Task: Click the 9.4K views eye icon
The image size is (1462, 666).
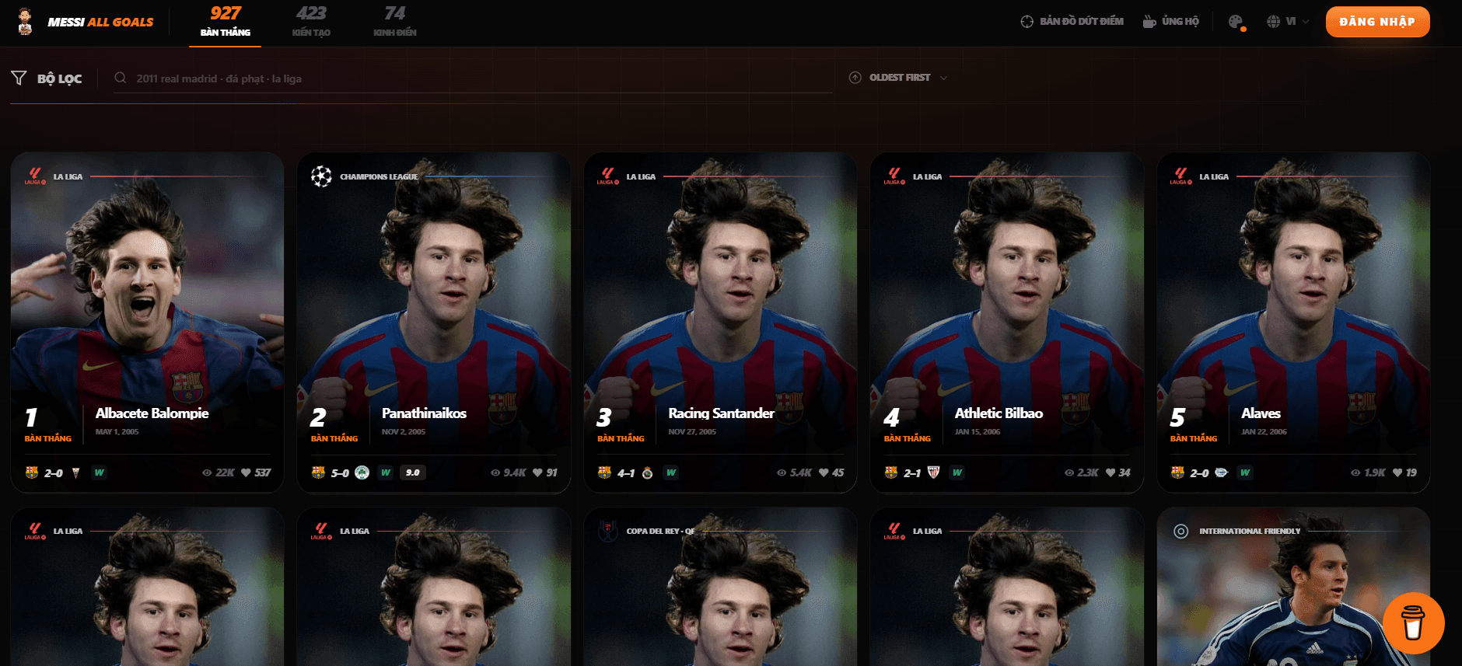Action: pos(495,472)
